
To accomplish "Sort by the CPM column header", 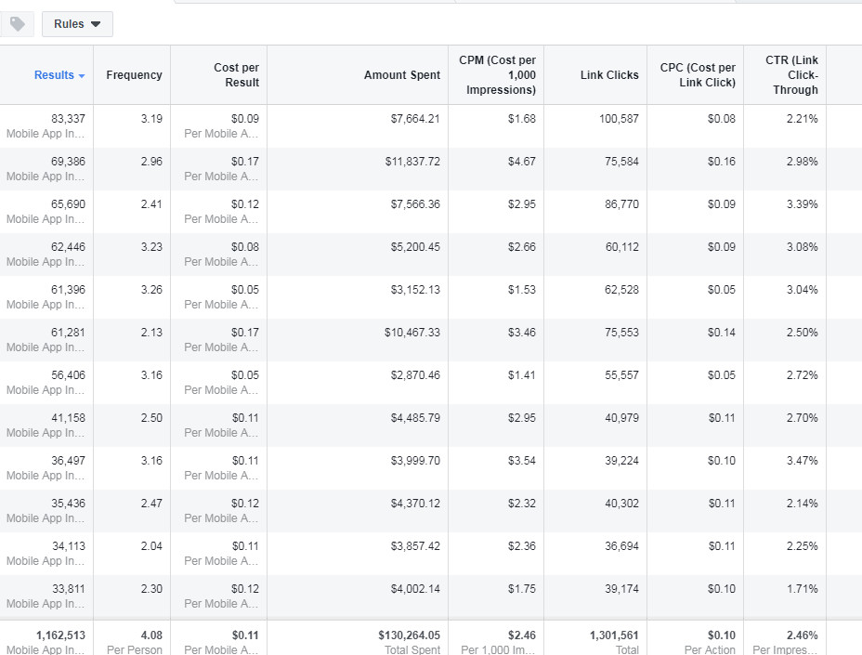I will coord(497,75).
